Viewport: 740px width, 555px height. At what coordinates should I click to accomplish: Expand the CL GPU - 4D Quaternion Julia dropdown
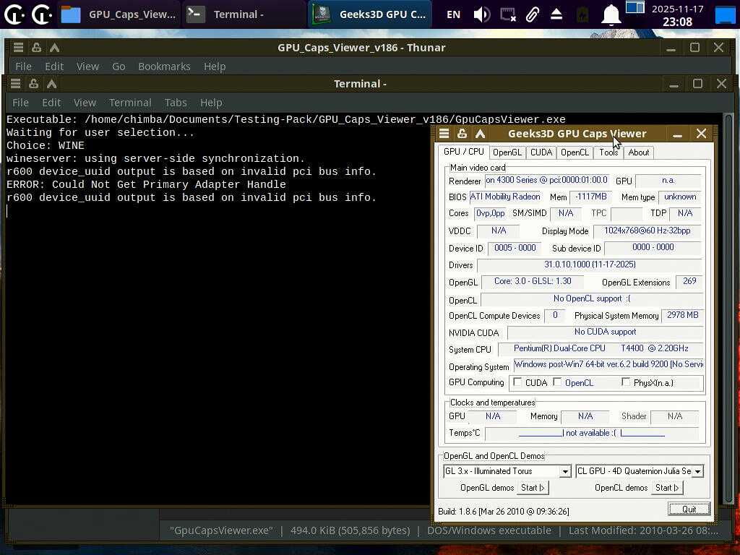697,471
